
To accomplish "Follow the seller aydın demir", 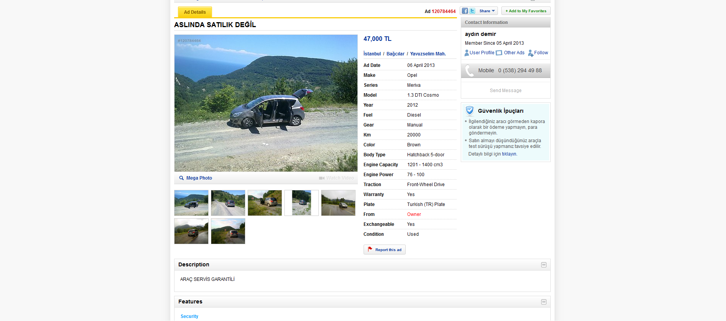I will pyautogui.click(x=541, y=53).
